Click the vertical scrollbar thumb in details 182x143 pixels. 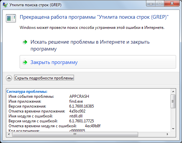173,101
